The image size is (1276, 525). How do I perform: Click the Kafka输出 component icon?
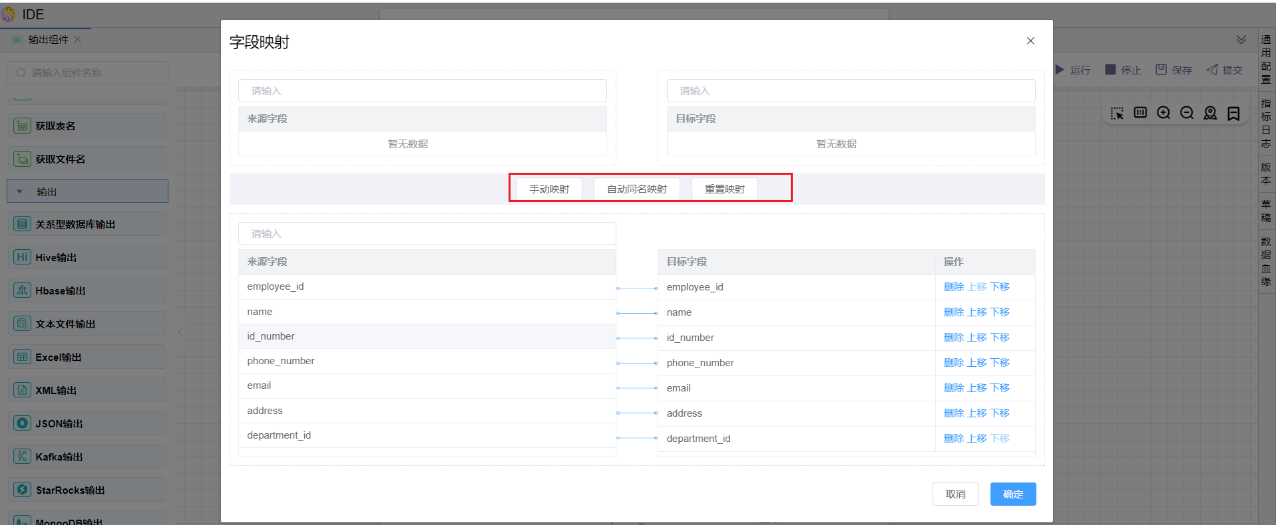point(22,457)
